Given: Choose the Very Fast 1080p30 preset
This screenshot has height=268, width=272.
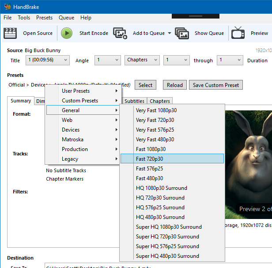Looking at the screenshot, I should tap(172, 110).
